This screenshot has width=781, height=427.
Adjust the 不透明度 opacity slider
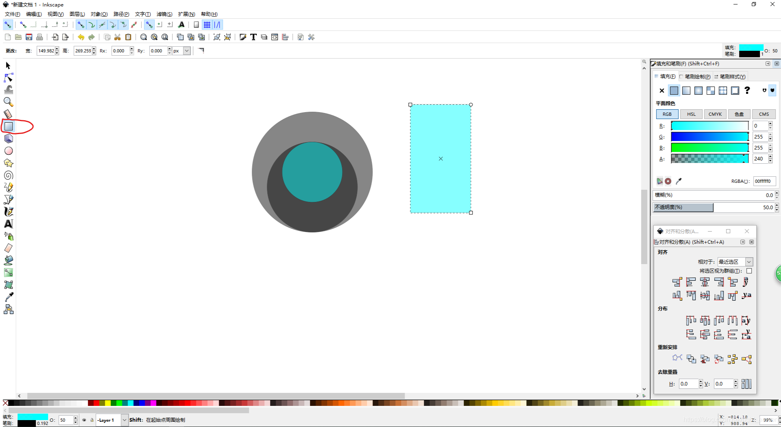point(714,207)
